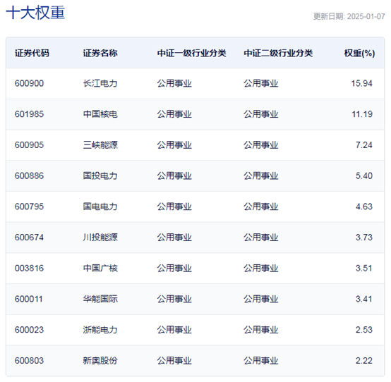
Task: Click second-level industry 公用事业 in 长江电力 row
Action: [261, 83]
